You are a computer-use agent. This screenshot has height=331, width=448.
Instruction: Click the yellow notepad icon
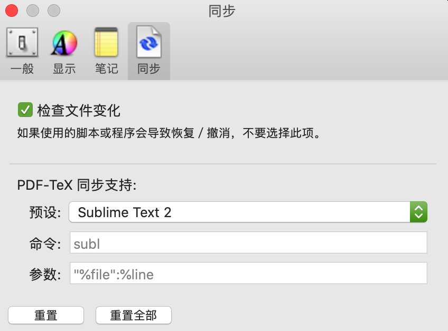click(x=106, y=42)
